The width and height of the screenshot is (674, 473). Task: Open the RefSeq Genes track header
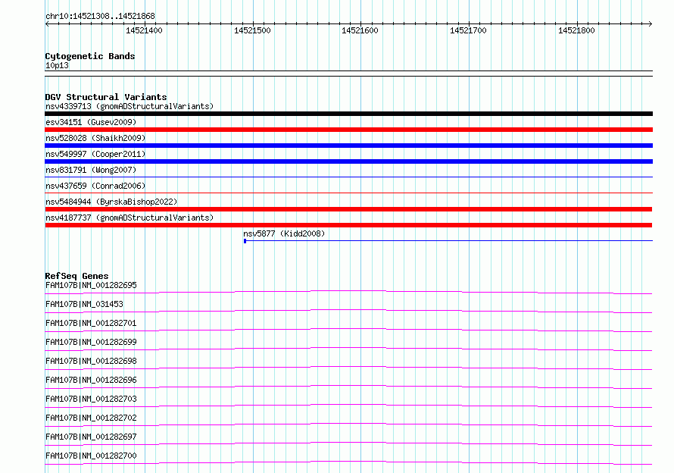coord(76,276)
